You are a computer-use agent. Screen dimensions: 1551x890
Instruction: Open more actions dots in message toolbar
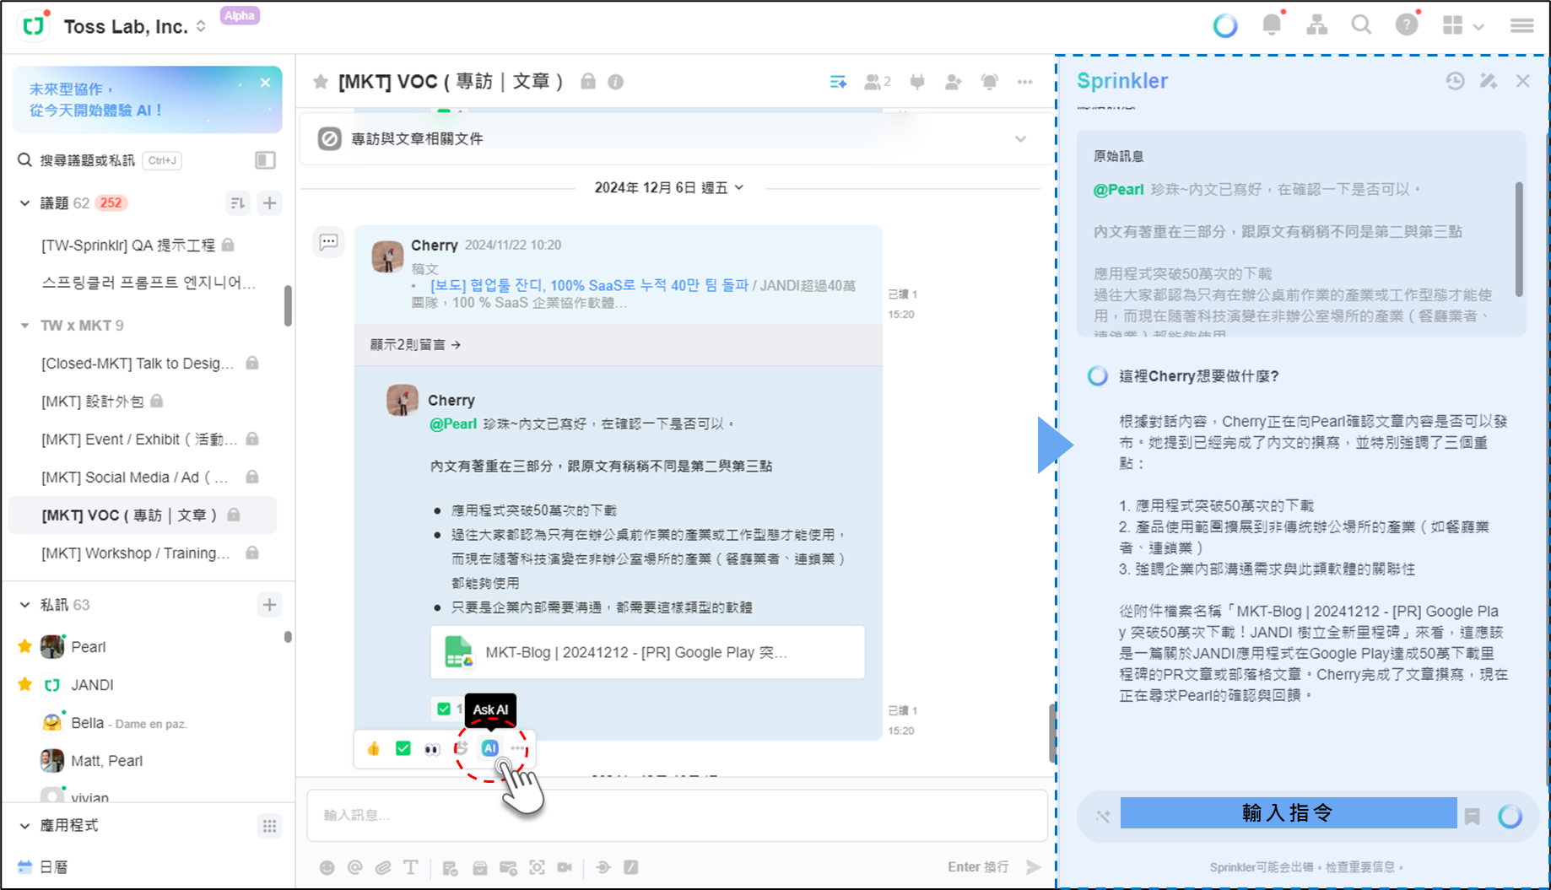coord(517,748)
